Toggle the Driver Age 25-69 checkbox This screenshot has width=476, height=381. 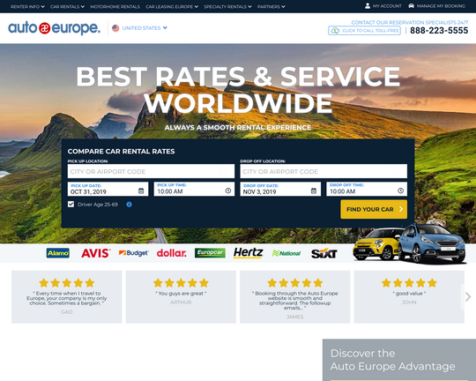(x=71, y=205)
